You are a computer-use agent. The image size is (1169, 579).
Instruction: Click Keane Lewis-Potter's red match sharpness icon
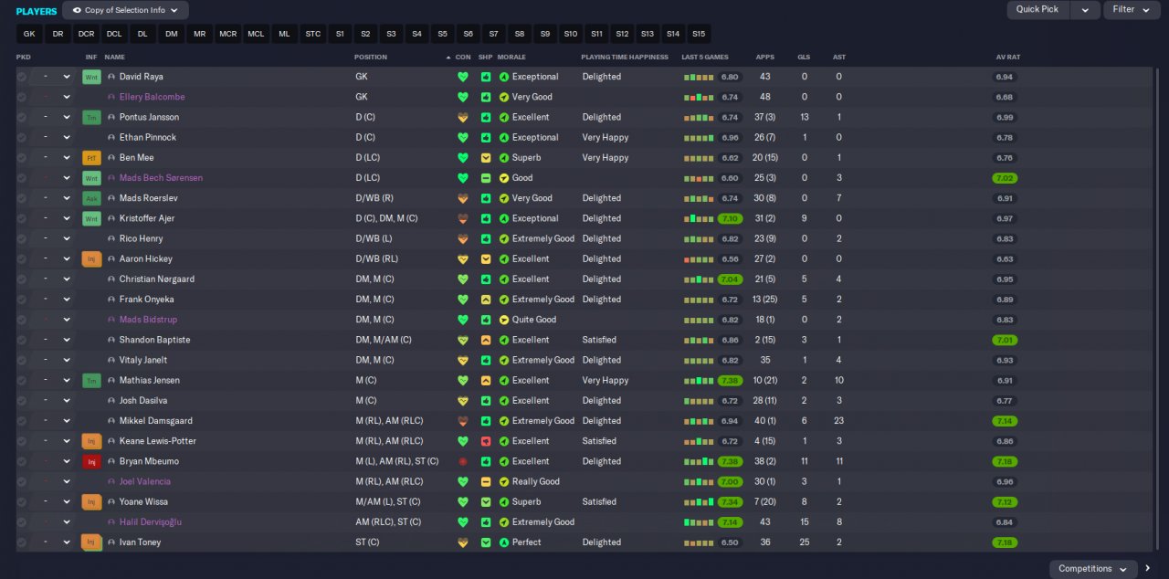pyautogui.click(x=486, y=441)
